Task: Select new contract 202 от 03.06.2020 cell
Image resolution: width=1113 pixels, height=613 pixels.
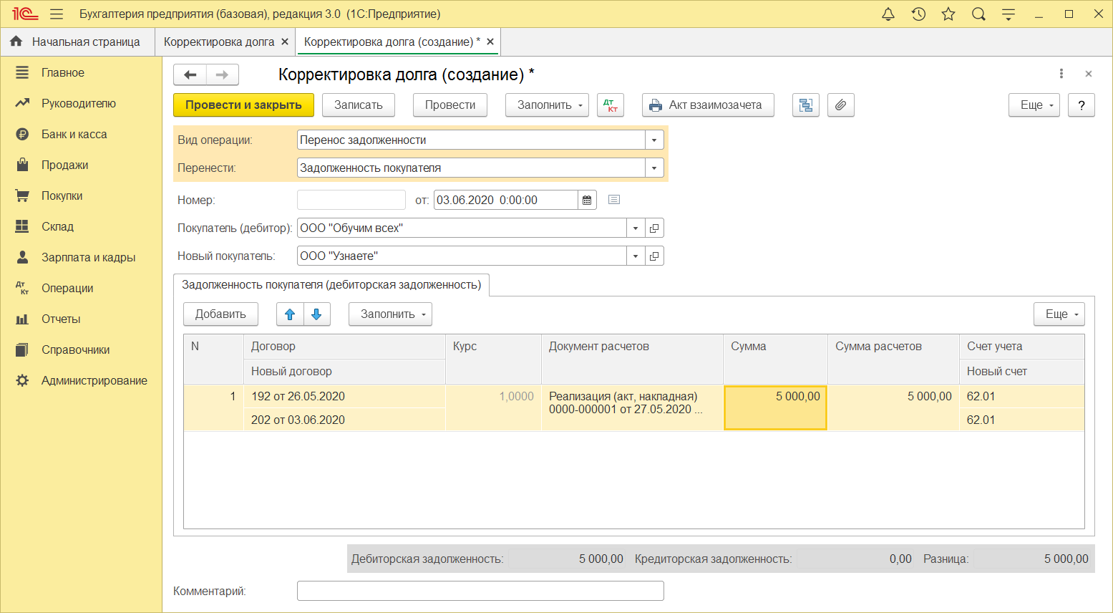Action: pyautogui.click(x=344, y=420)
